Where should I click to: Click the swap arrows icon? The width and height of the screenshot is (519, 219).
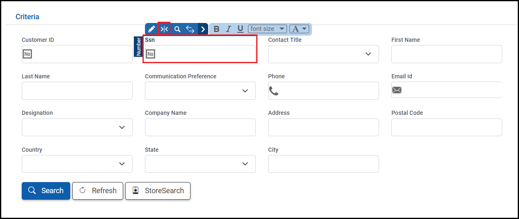click(190, 29)
